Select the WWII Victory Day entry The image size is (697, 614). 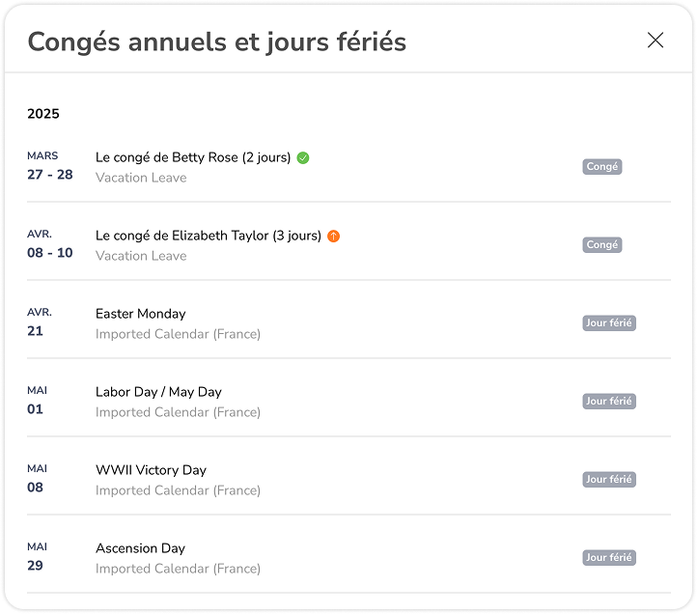tap(348, 480)
